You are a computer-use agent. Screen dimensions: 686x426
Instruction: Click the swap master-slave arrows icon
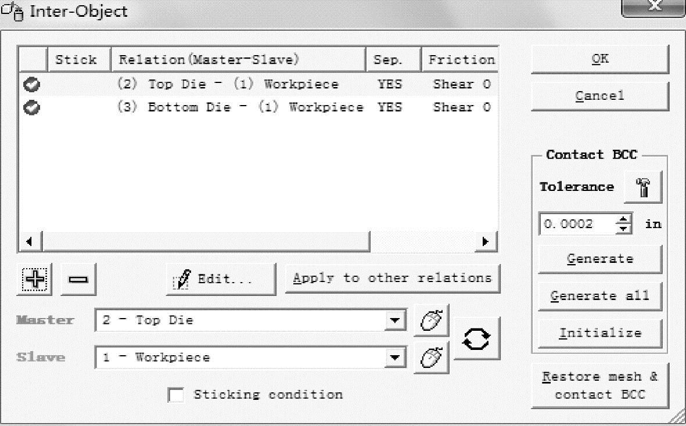pos(476,338)
